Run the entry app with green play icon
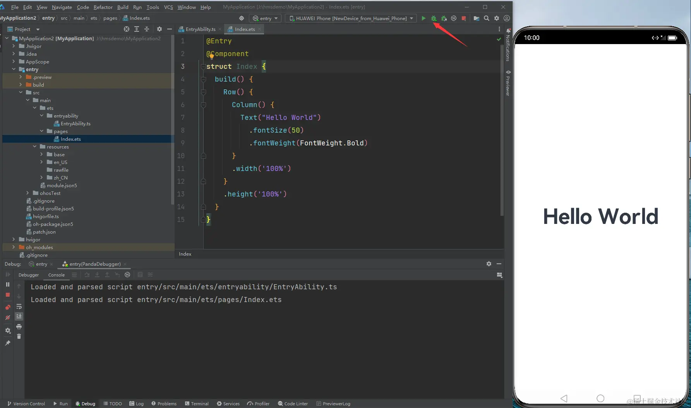691x408 pixels. pos(424,18)
